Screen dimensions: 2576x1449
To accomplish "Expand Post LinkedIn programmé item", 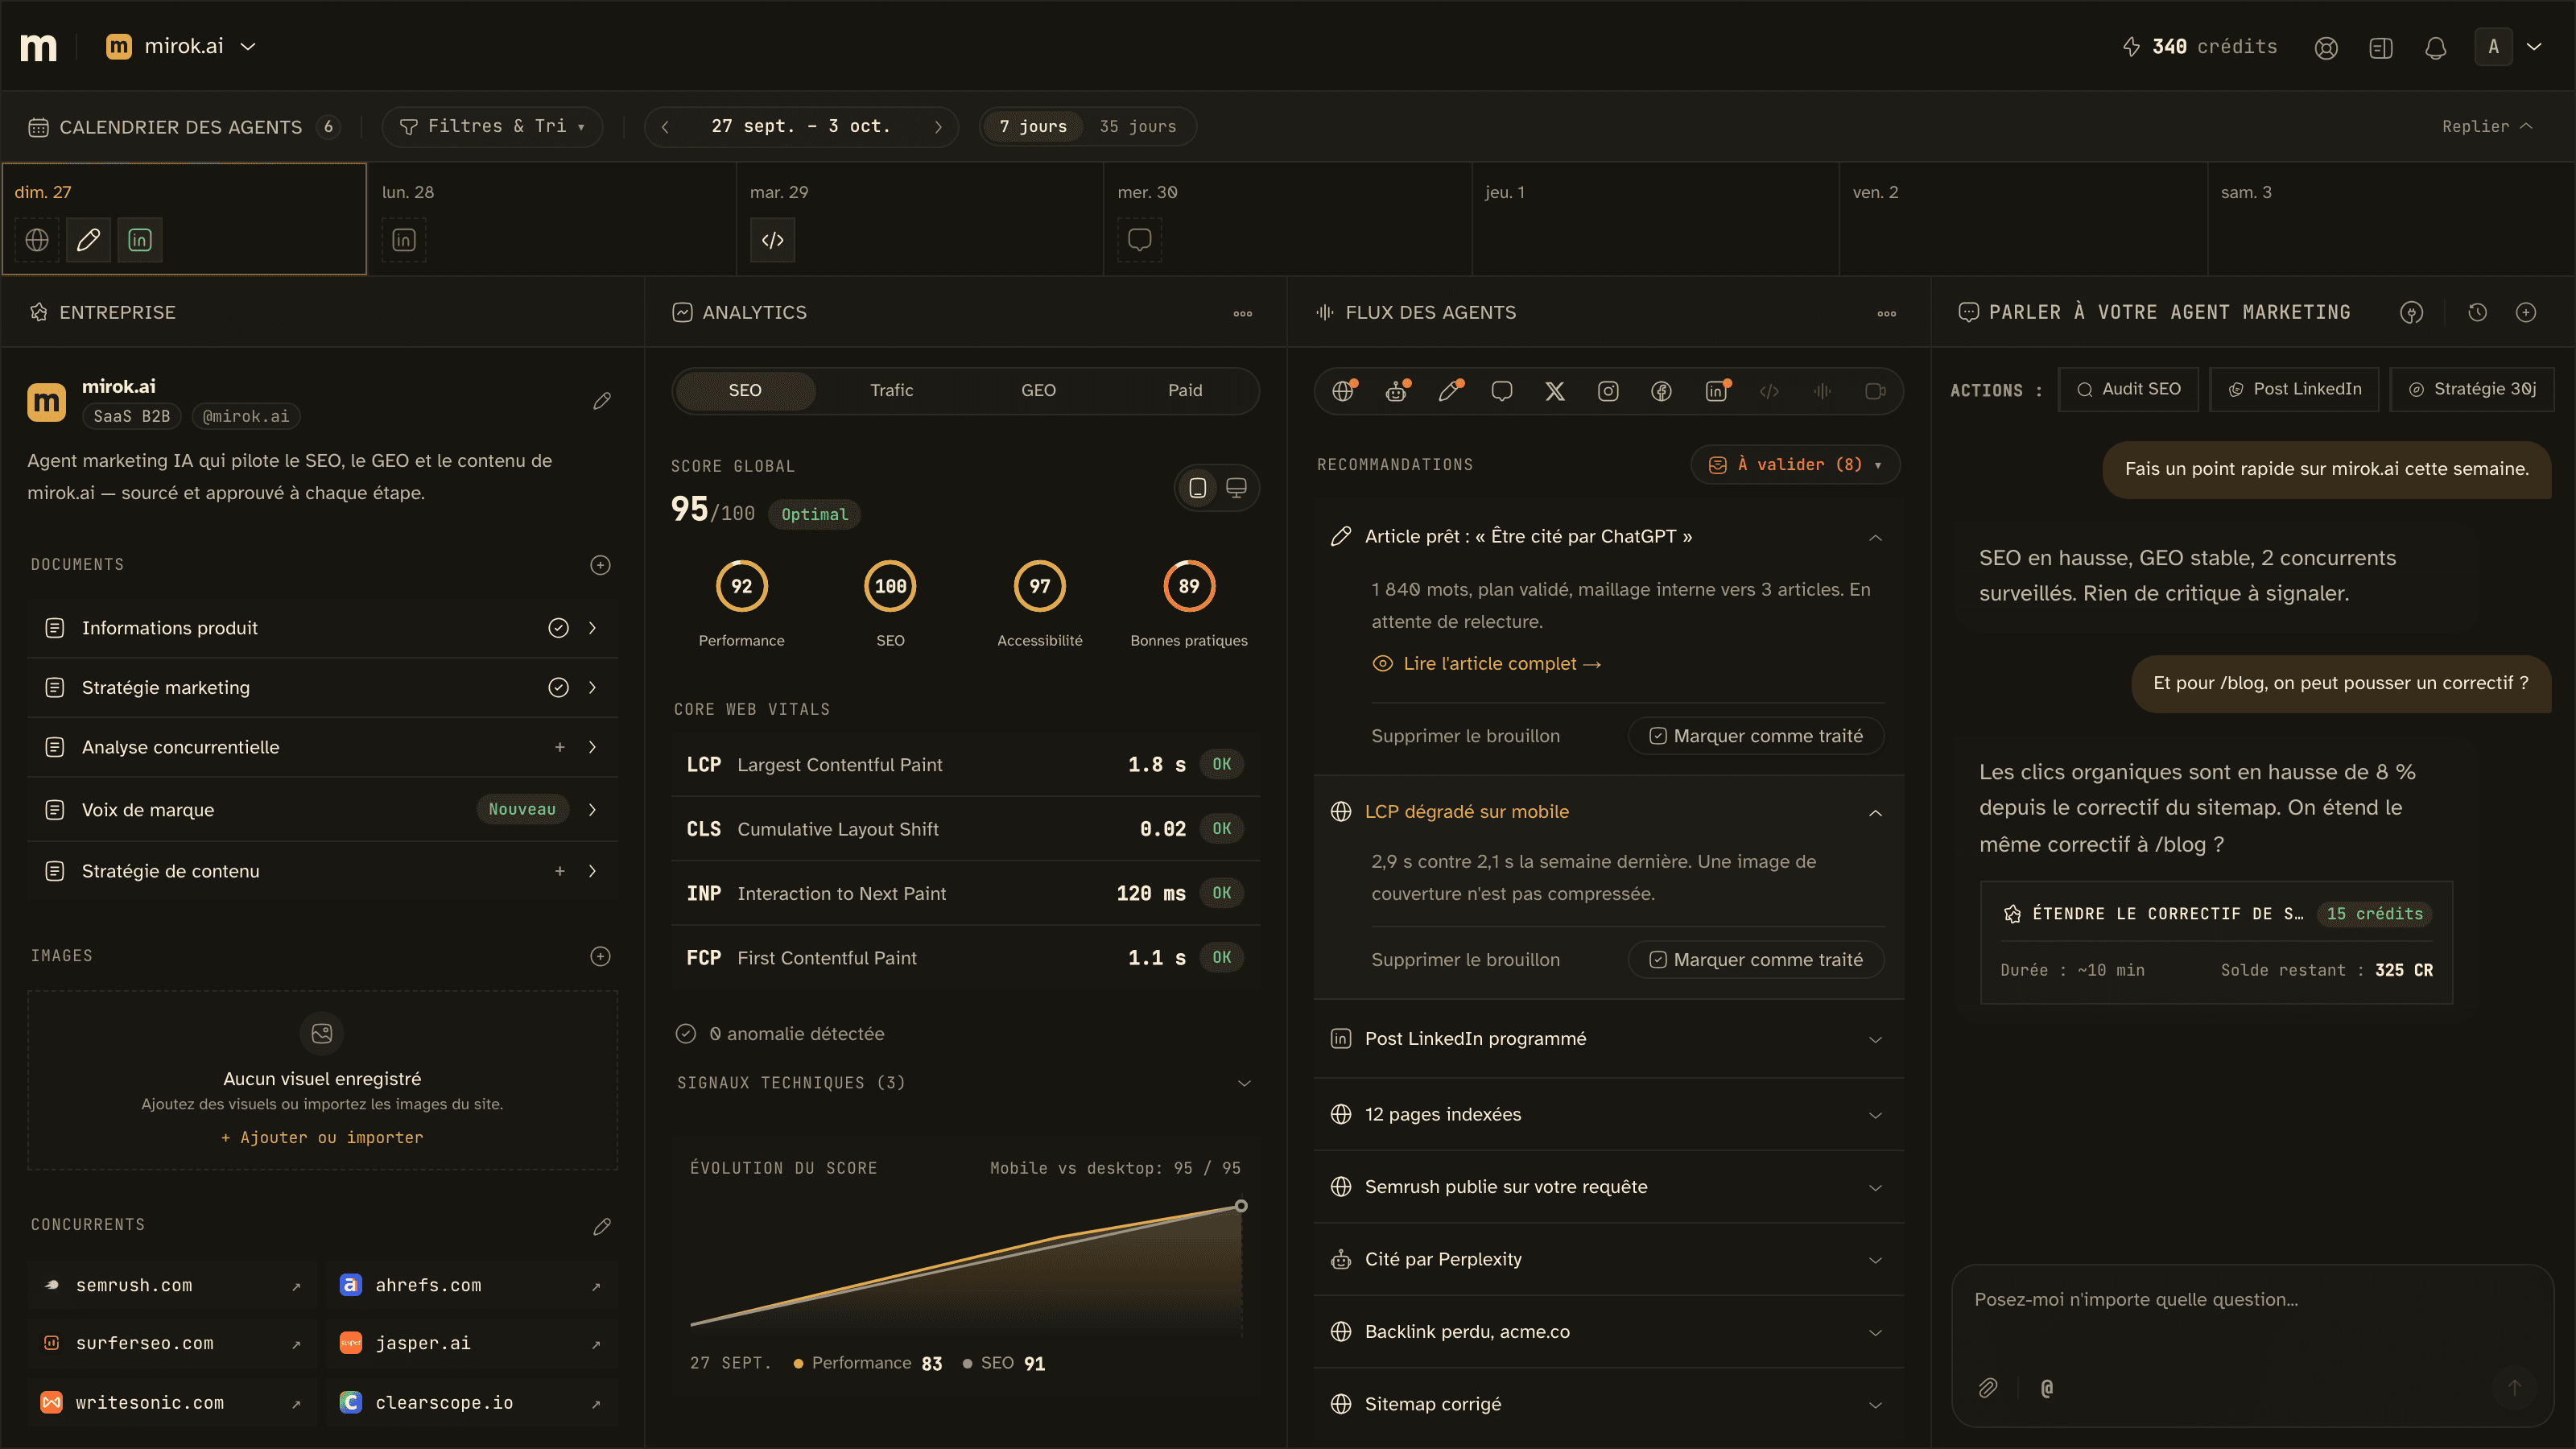I will coord(1608,1039).
